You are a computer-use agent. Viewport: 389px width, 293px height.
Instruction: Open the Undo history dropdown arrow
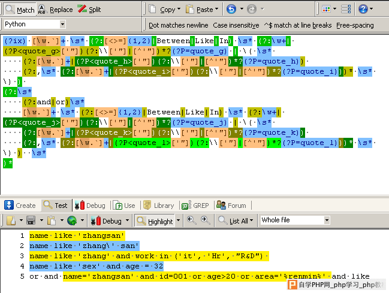tap(242, 9)
